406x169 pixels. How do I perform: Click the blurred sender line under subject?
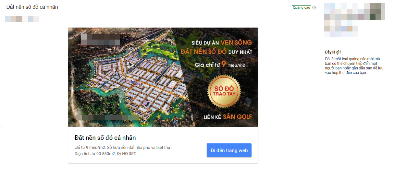point(22,19)
